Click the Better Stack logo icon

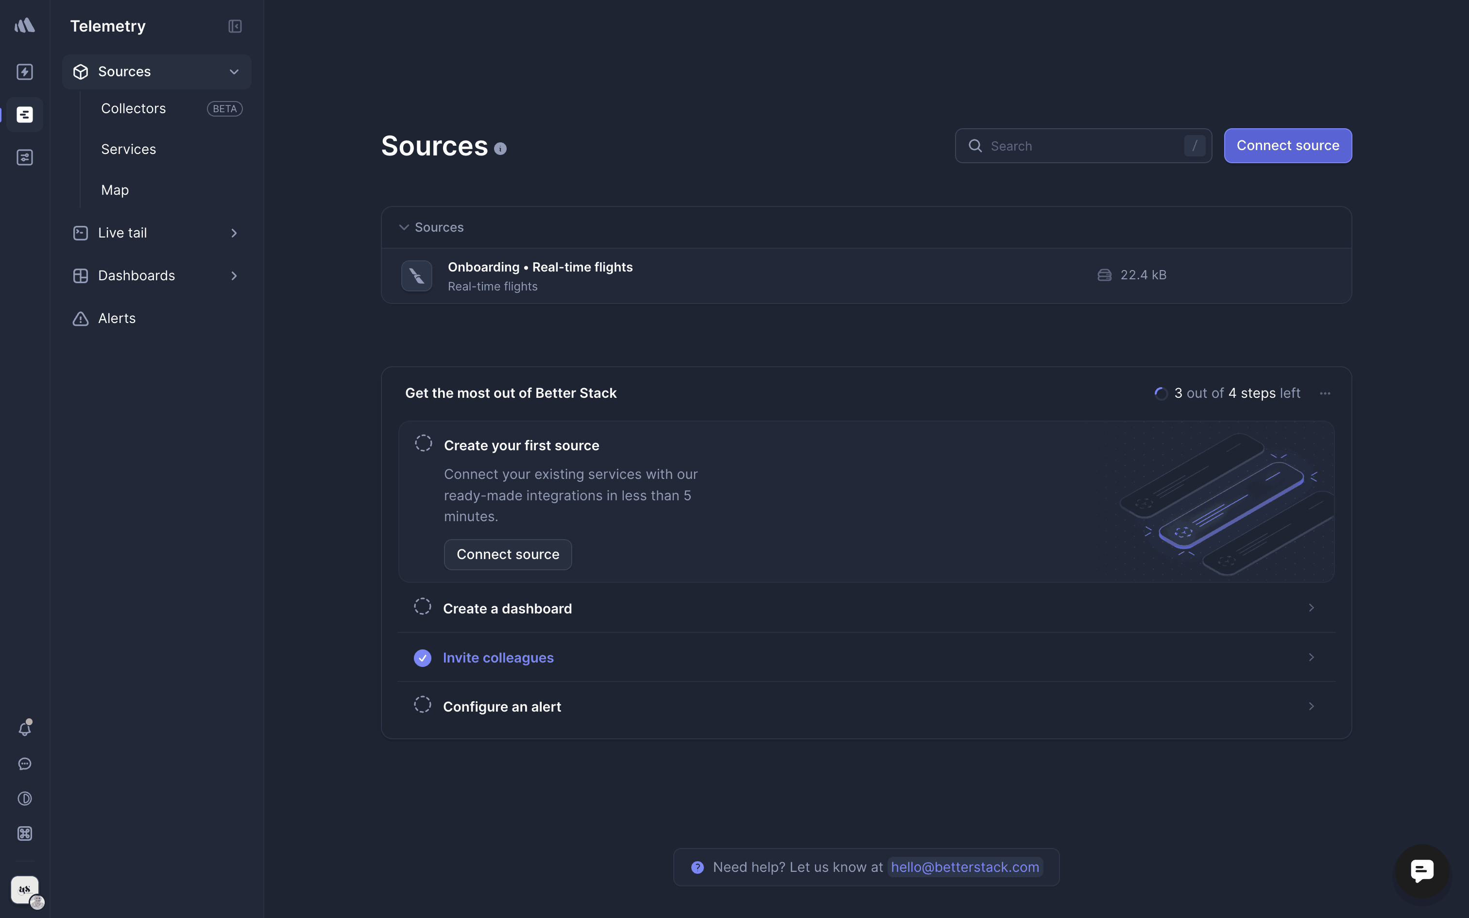click(24, 25)
